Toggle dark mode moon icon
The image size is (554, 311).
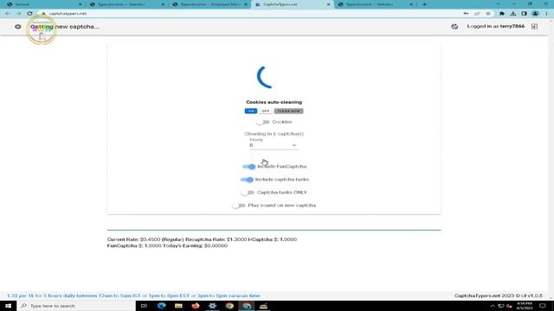tap(454, 27)
